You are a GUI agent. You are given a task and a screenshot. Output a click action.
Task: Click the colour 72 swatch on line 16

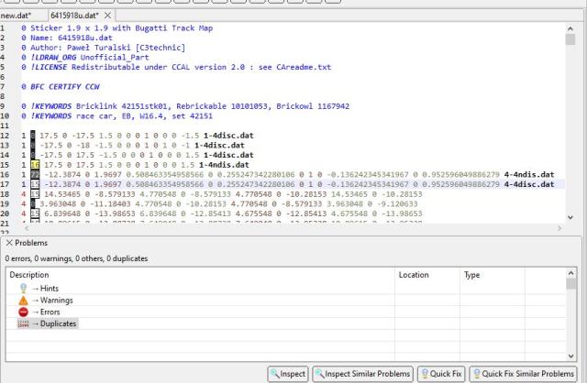[35, 174]
